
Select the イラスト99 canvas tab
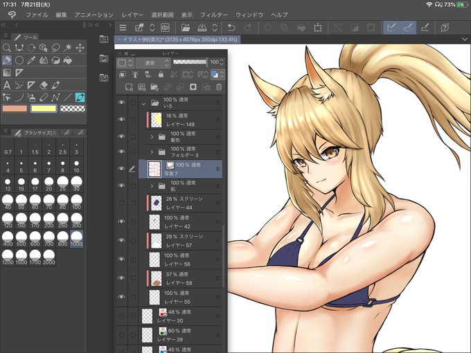(177, 39)
